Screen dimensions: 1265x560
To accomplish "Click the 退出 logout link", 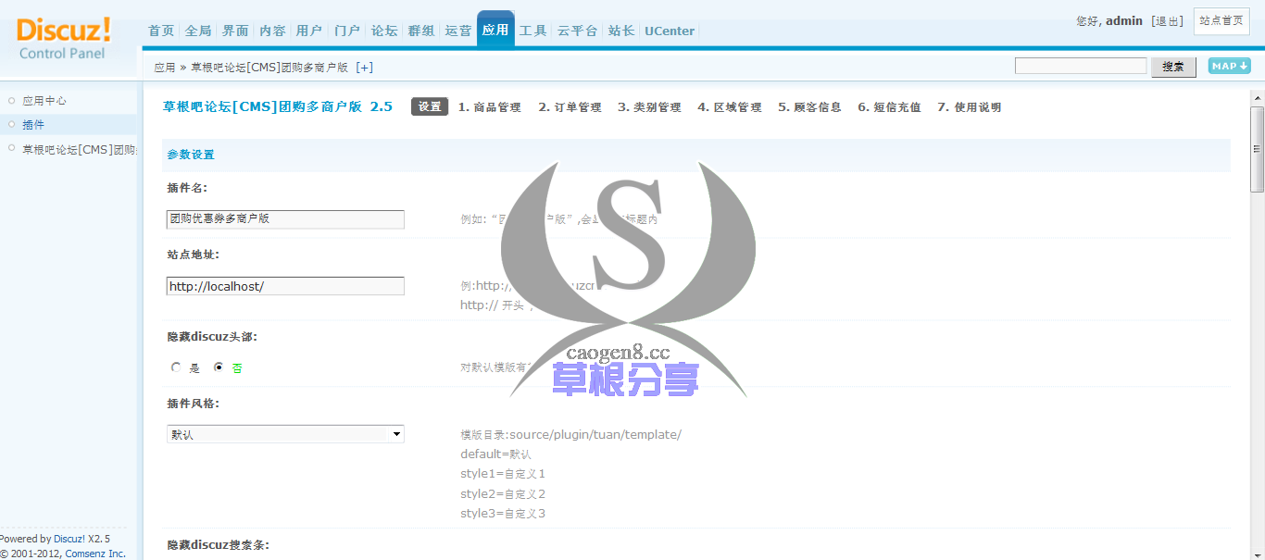I will coord(1167,21).
